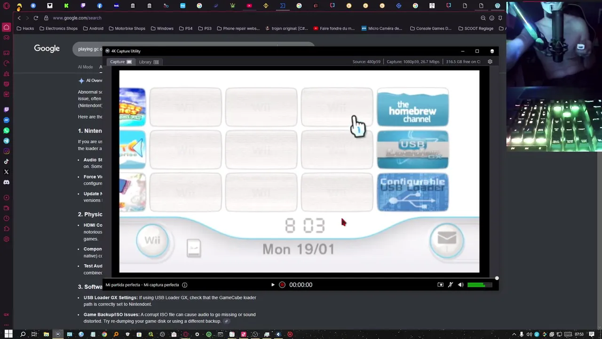This screenshot has width=602, height=339.
Task: Go back in browser history
Action: coord(19,18)
